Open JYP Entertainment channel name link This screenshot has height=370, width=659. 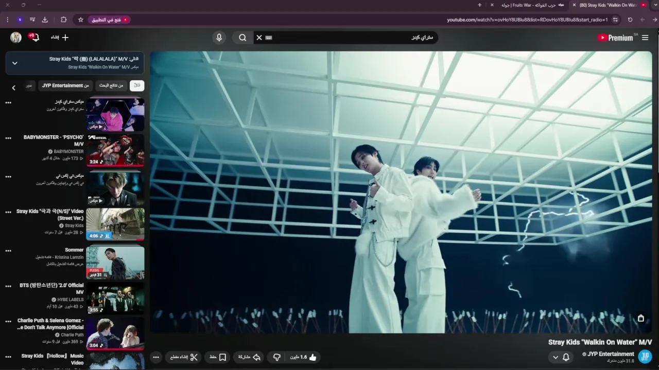pyautogui.click(x=611, y=354)
